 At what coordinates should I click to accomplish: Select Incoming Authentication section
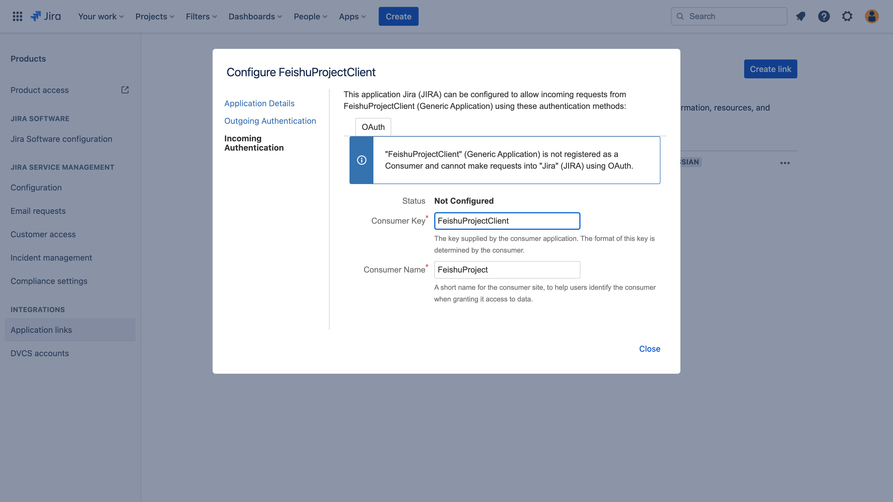[254, 143]
